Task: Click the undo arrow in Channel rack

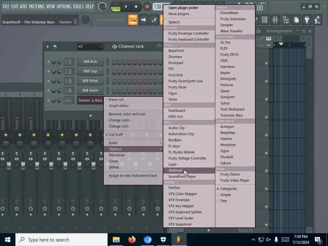Action: (55, 47)
